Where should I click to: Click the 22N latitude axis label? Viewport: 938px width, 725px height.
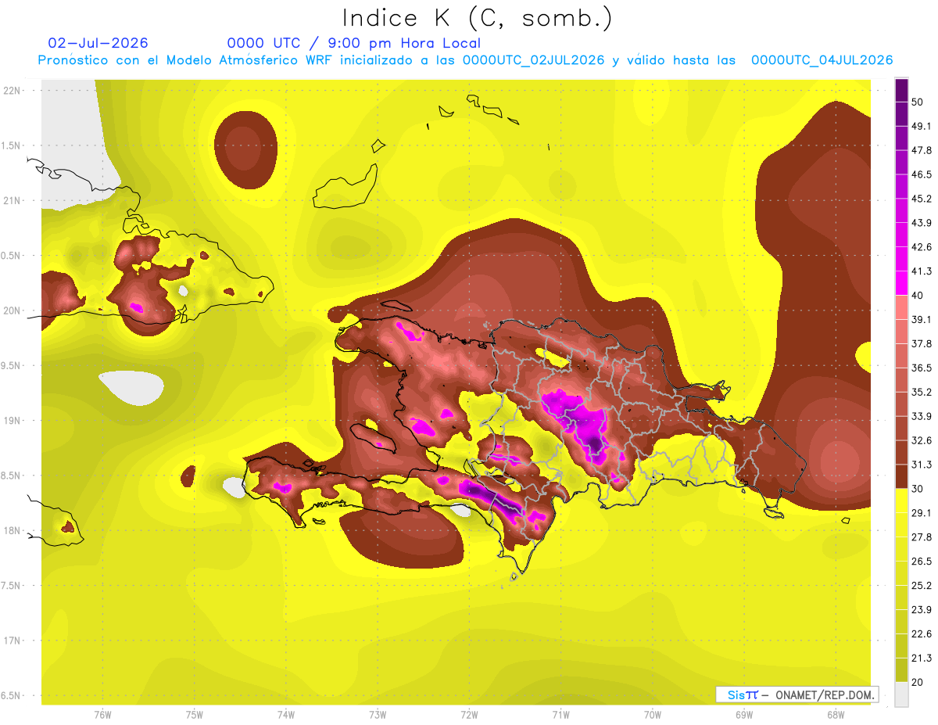[12, 91]
